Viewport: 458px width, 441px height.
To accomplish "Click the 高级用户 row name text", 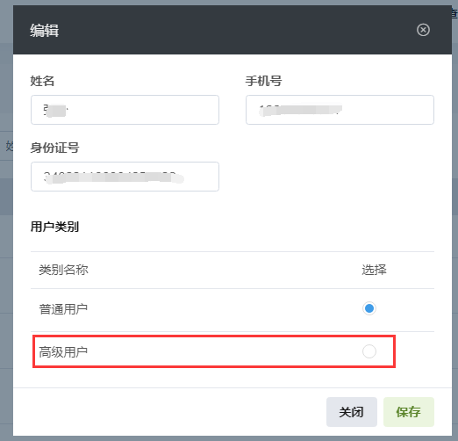I will (x=63, y=352).
